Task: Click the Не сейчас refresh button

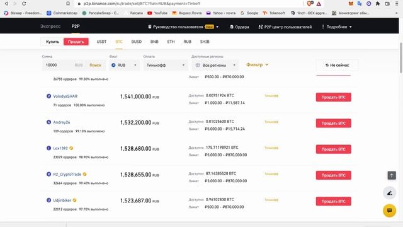Action: pos(337,65)
